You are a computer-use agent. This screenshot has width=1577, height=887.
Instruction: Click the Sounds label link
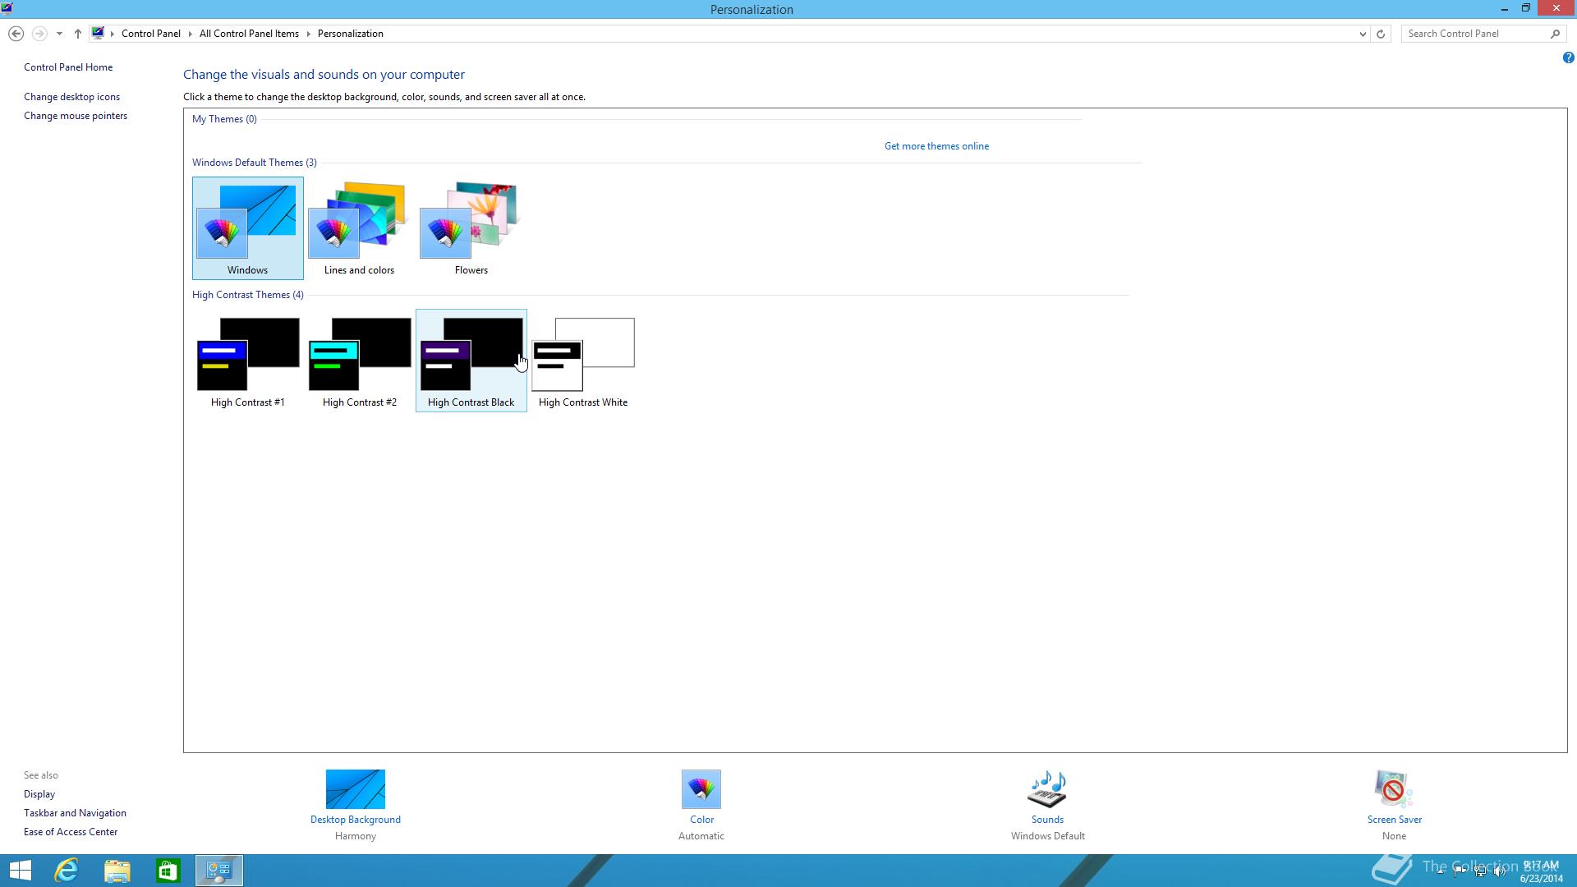point(1047,820)
